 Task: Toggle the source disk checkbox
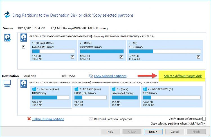click(x=24, y=47)
